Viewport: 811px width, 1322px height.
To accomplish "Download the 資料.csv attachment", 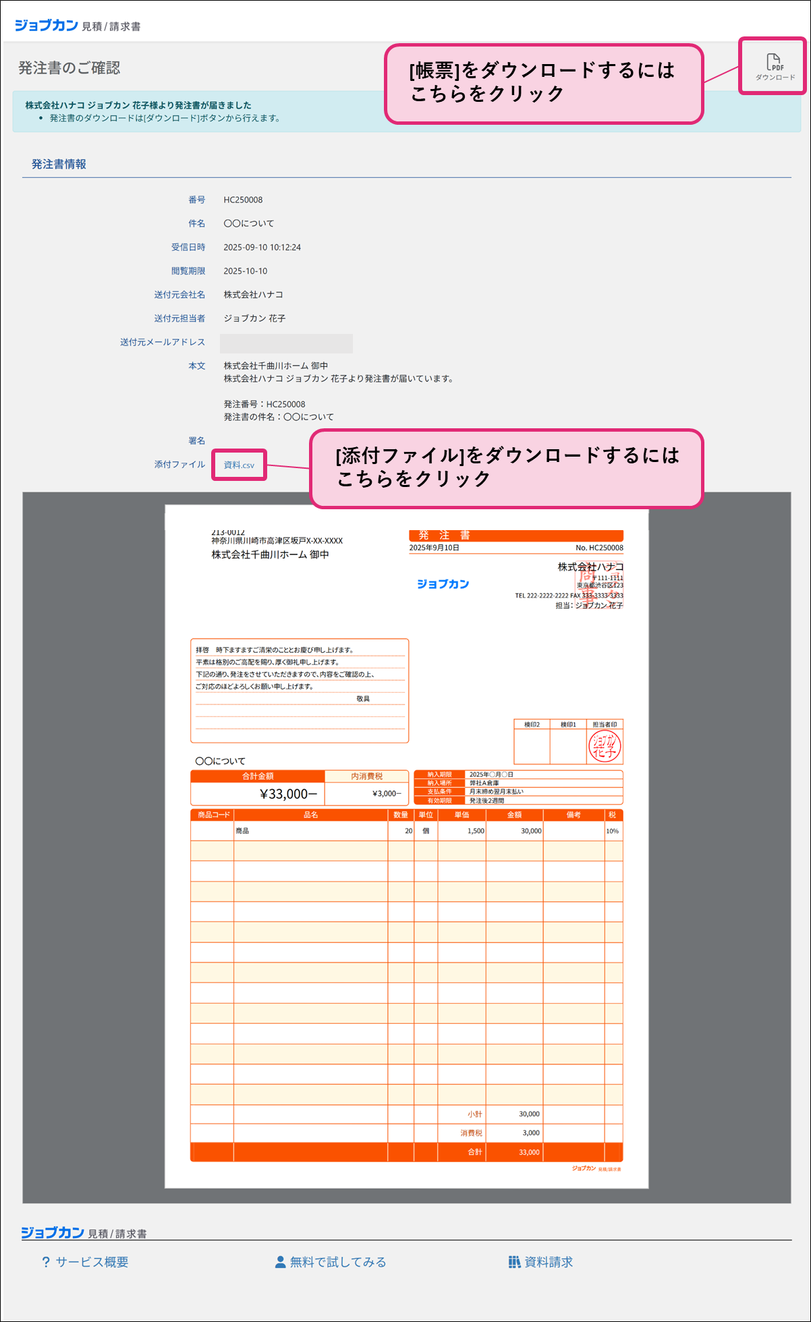I will [x=239, y=465].
